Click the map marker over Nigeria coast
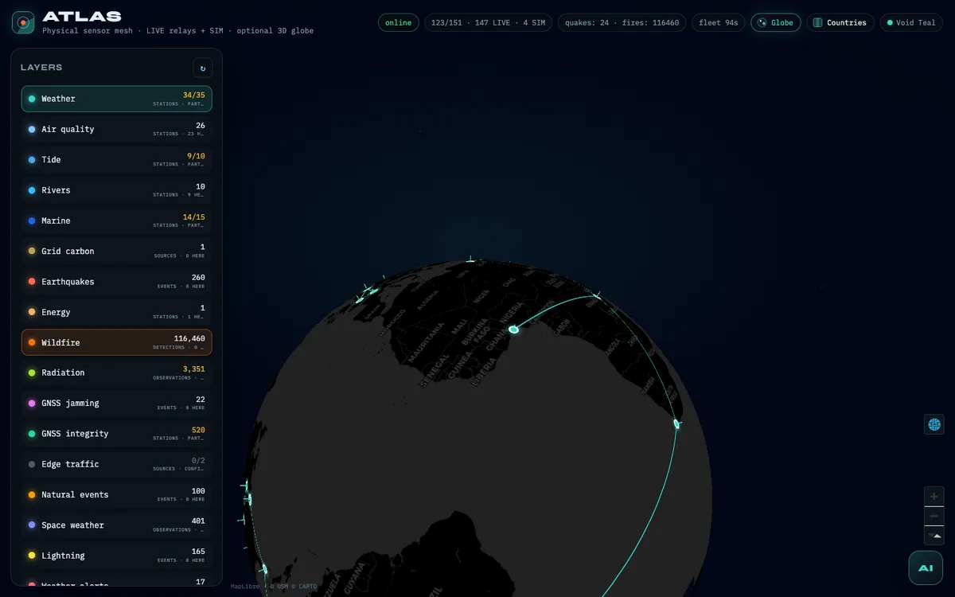This screenshot has width=955, height=597. tap(513, 330)
